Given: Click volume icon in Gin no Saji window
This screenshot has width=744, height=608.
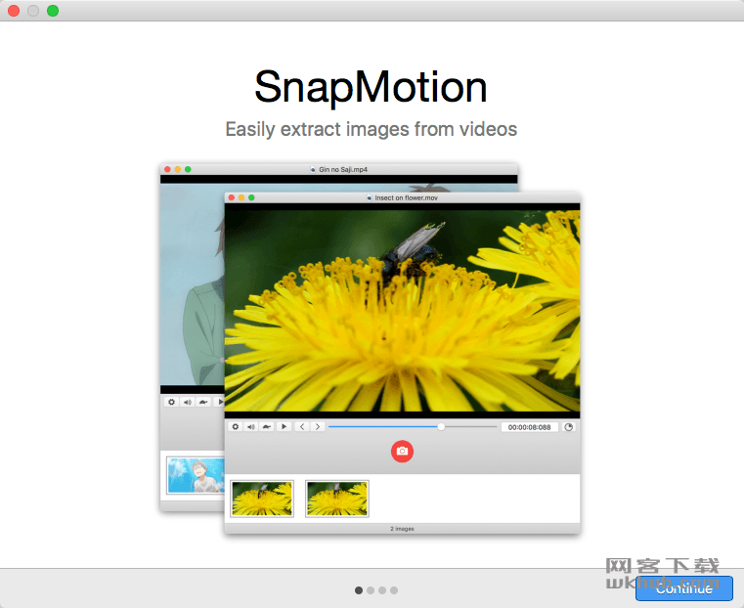Looking at the screenshot, I should 188,402.
